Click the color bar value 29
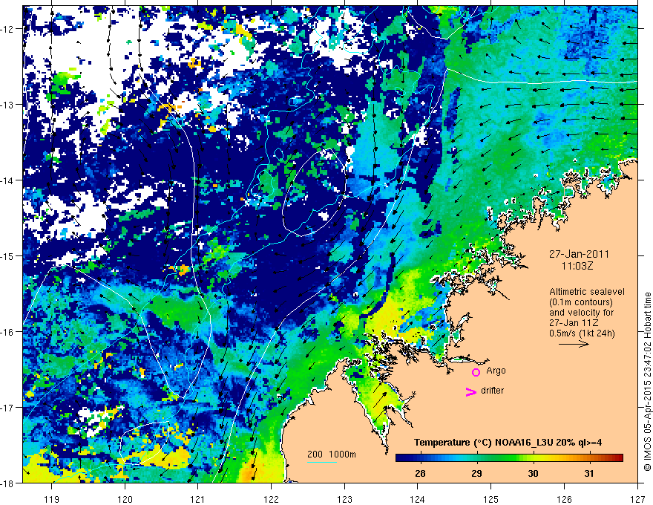 [476, 474]
